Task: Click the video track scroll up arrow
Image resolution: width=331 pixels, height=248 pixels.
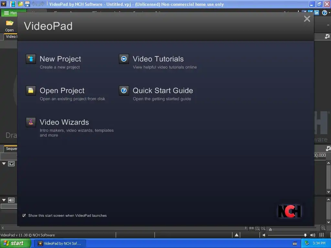Action: [x=328, y=163]
